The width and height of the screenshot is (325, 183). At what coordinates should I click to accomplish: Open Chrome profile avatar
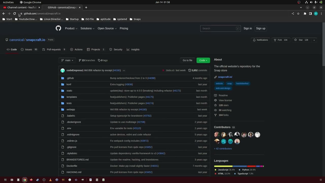[316, 13]
